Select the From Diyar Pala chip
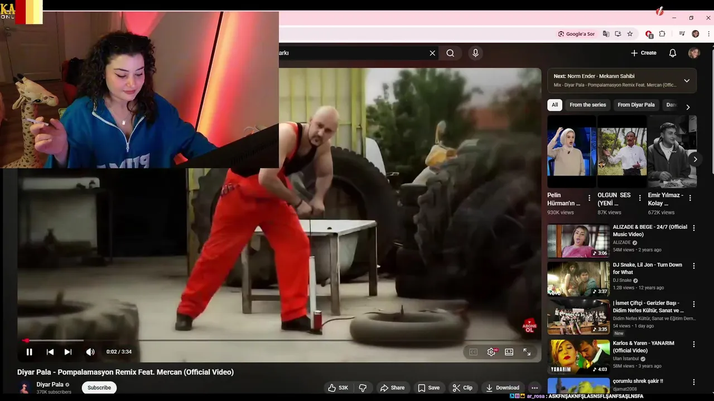This screenshot has height=401, width=714. (636, 105)
